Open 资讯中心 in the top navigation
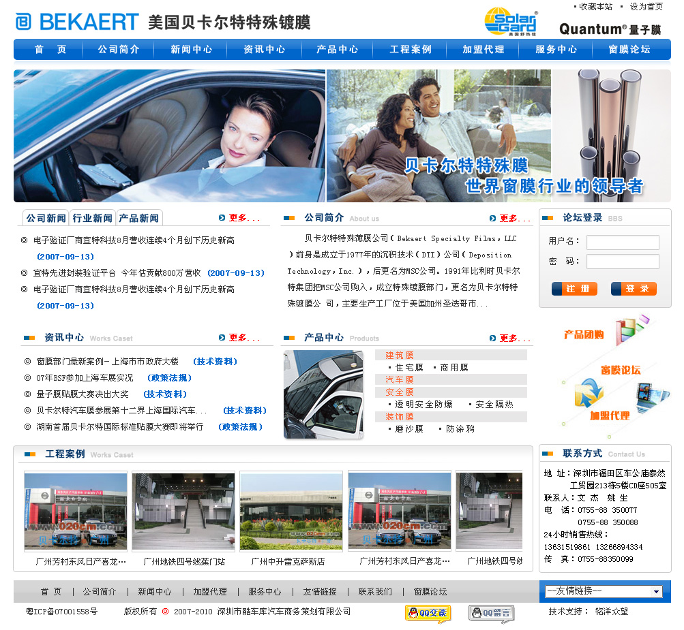Image resolution: width=684 pixels, height=630 pixels. point(264,49)
